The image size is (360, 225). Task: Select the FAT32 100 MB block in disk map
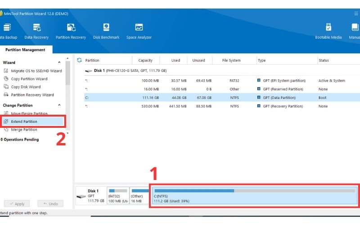click(118, 196)
